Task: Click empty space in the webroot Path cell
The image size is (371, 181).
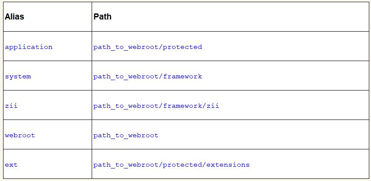Action: [261, 135]
